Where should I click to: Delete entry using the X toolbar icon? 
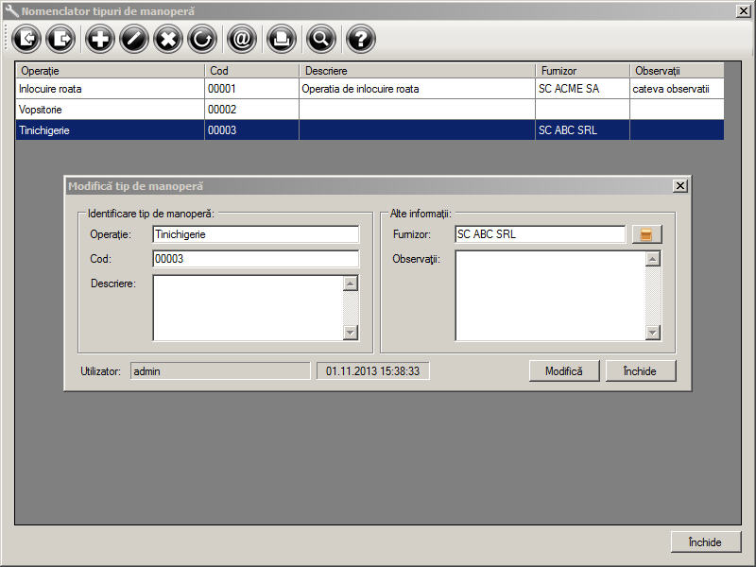(x=168, y=39)
